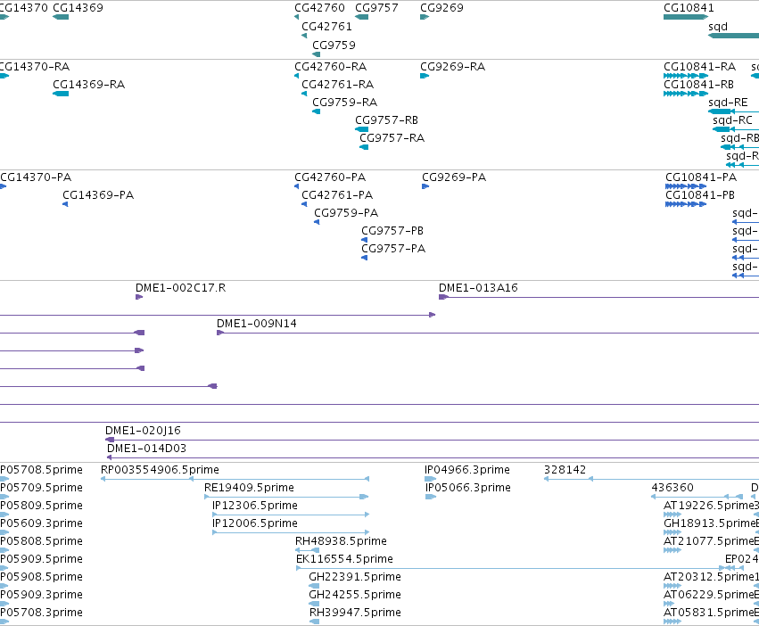Open transcript CG9269-RA
The height and width of the screenshot is (626, 759).
tap(452, 67)
